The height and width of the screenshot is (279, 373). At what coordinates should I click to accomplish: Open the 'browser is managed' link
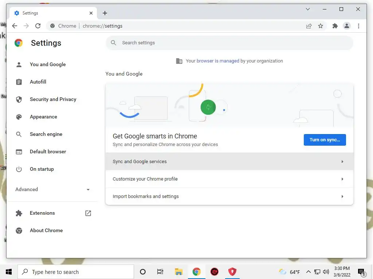218,61
